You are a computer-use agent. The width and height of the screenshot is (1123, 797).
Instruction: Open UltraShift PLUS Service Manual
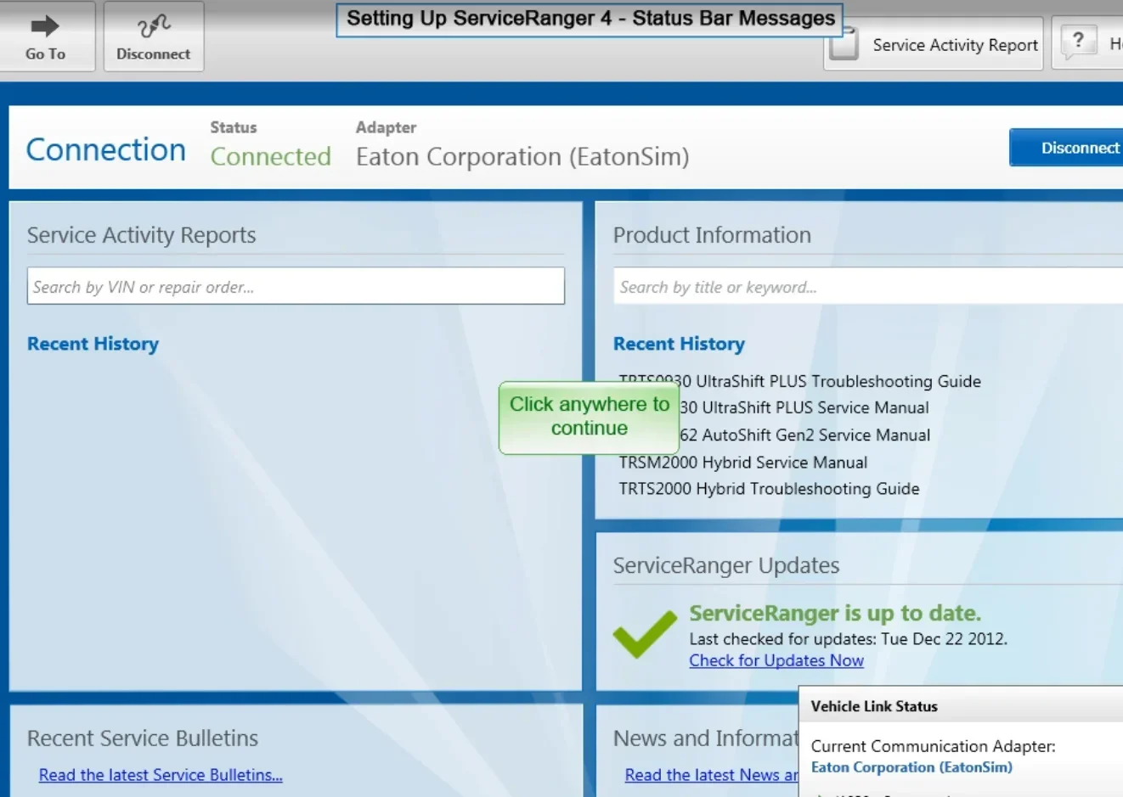click(804, 408)
